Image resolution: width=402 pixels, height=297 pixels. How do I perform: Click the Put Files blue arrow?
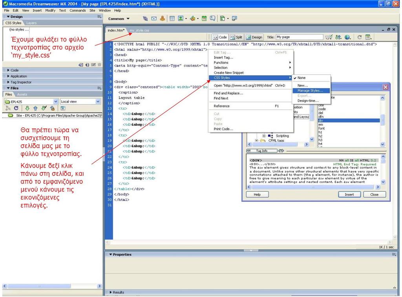(35, 108)
